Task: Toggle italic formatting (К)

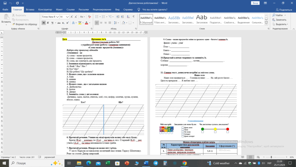Action: pos(48,23)
